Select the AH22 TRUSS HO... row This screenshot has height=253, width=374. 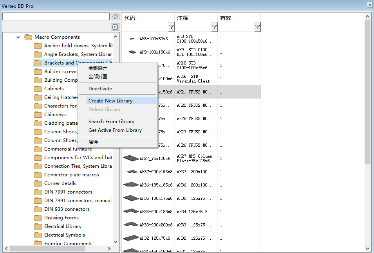191,105
